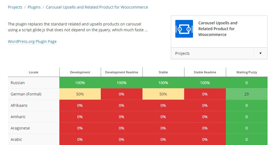
Task: Open German Stable 50% cell
Action: point(163,94)
